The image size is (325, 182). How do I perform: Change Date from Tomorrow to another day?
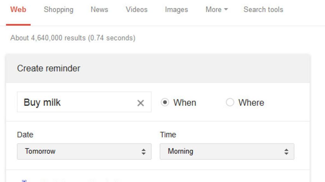tap(84, 151)
